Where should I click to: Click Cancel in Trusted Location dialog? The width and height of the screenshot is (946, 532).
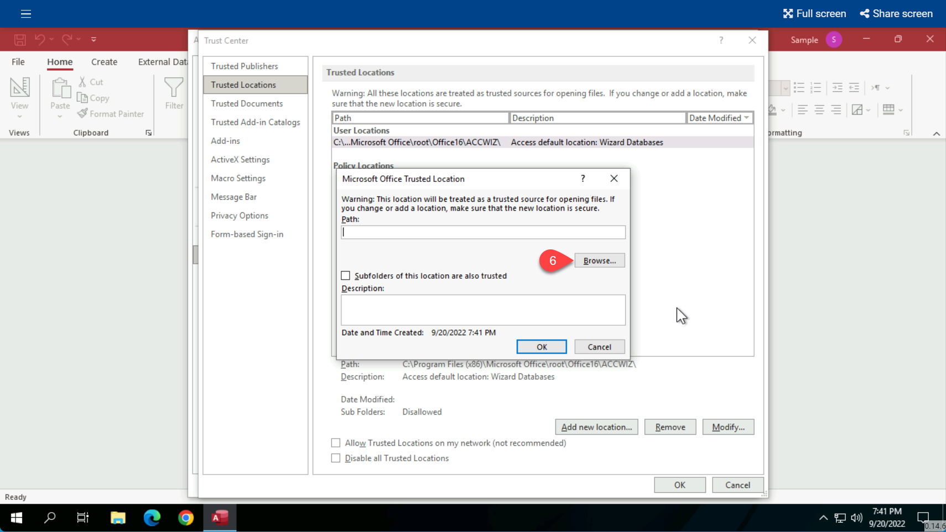tap(600, 347)
